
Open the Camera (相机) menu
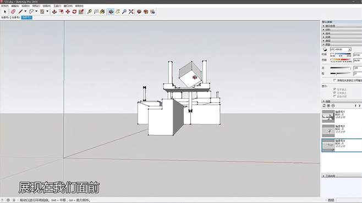pyautogui.click(x=36, y=5)
